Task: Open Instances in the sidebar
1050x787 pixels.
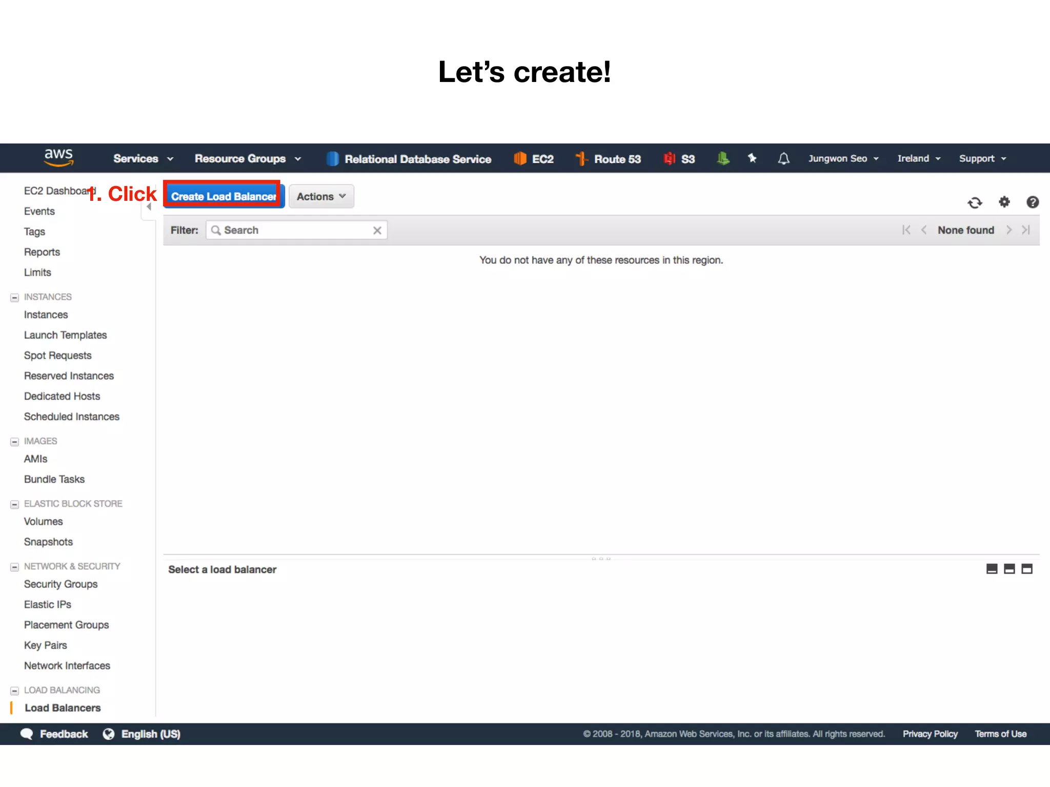Action: point(46,315)
